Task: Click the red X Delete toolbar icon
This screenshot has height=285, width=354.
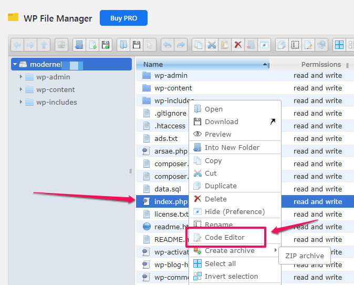Action: coord(238,45)
